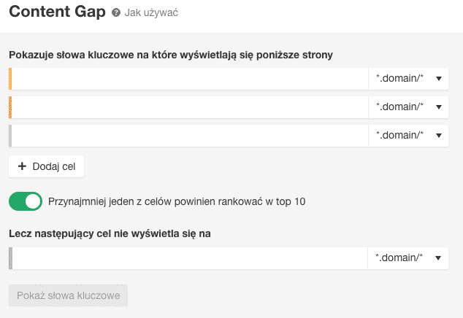The width and height of the screenshot is (463, 318).
Task: Click the gray marker on the excluded target field
Action: tap(11, 258)
